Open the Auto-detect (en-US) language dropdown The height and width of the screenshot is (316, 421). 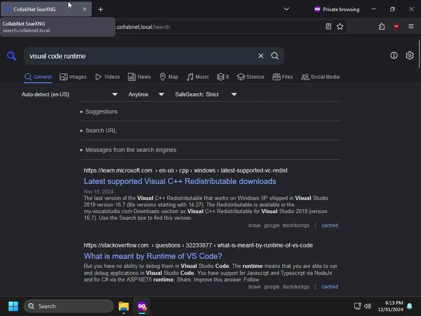[69, 94]
